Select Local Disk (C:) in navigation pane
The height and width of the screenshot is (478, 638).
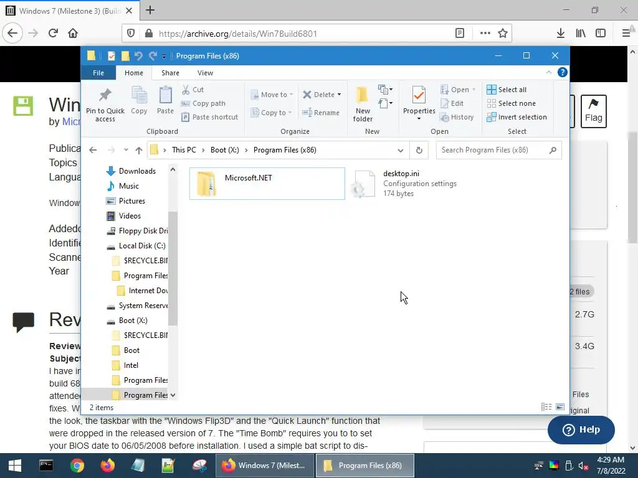(136, 246)
